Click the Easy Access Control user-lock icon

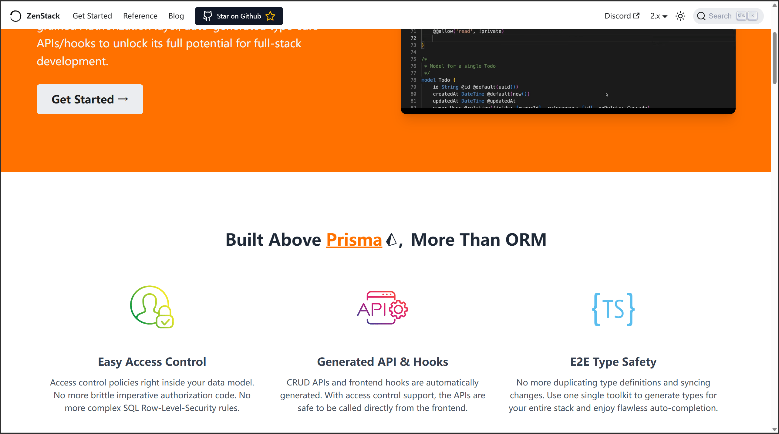[x=152, y=307]
